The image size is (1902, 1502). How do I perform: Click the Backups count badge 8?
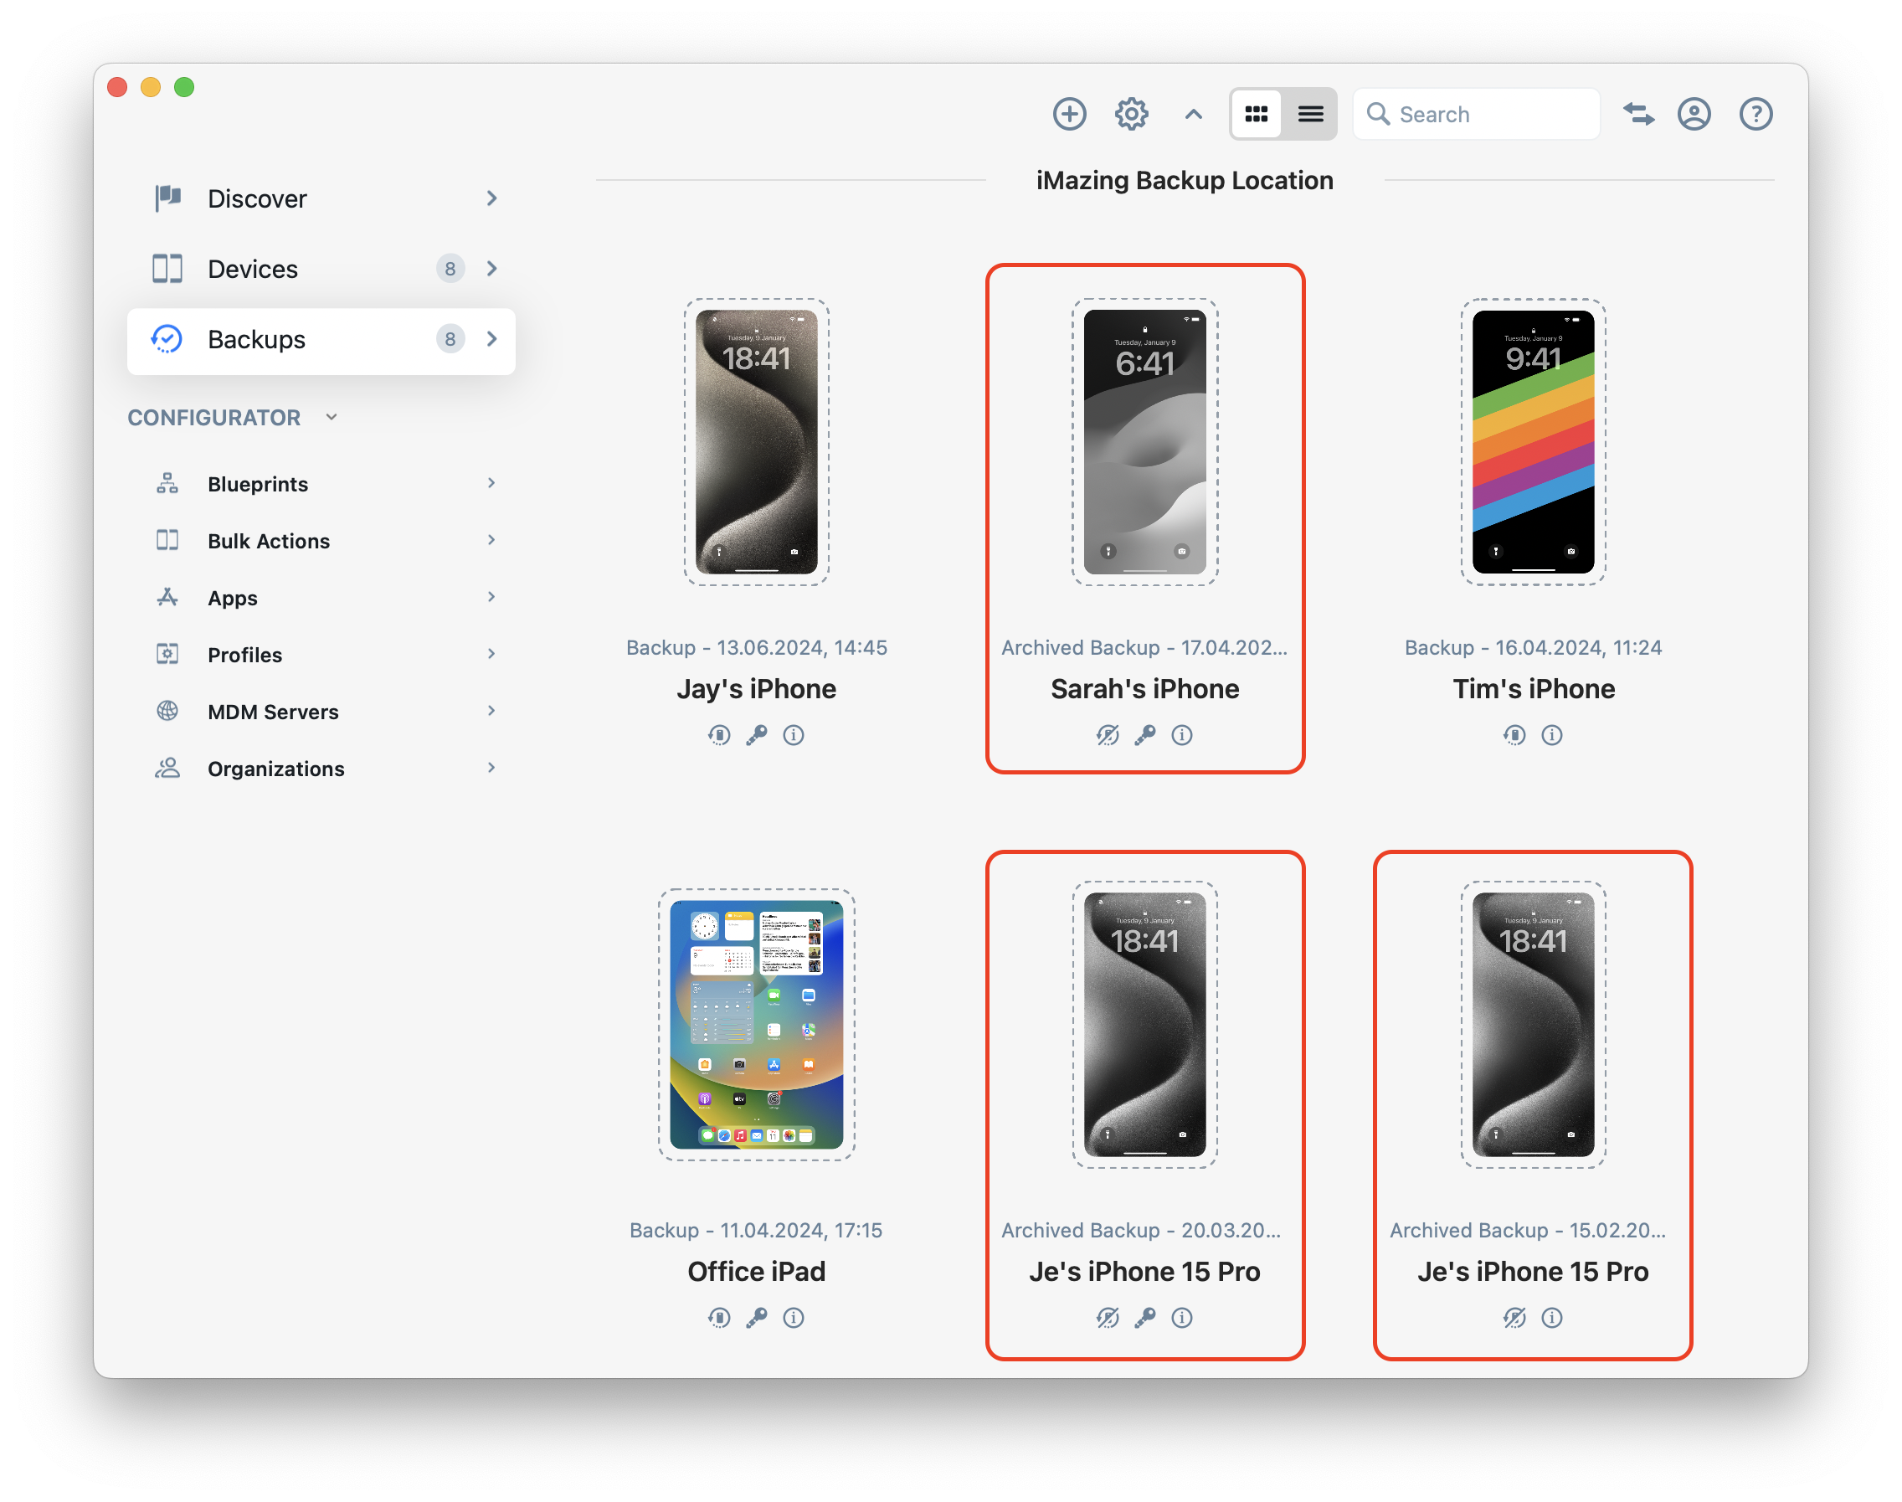[x=450, y=339]
